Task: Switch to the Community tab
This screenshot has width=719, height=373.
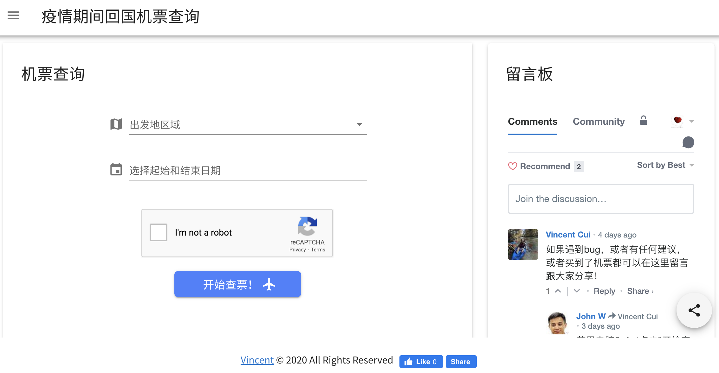Action: pos(599,122)
